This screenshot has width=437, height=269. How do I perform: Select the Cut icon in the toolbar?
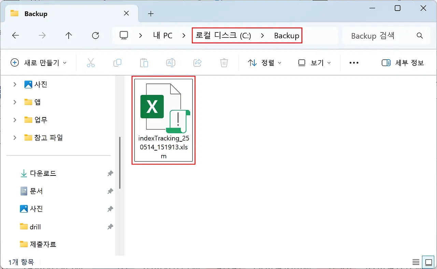[90, 62]
